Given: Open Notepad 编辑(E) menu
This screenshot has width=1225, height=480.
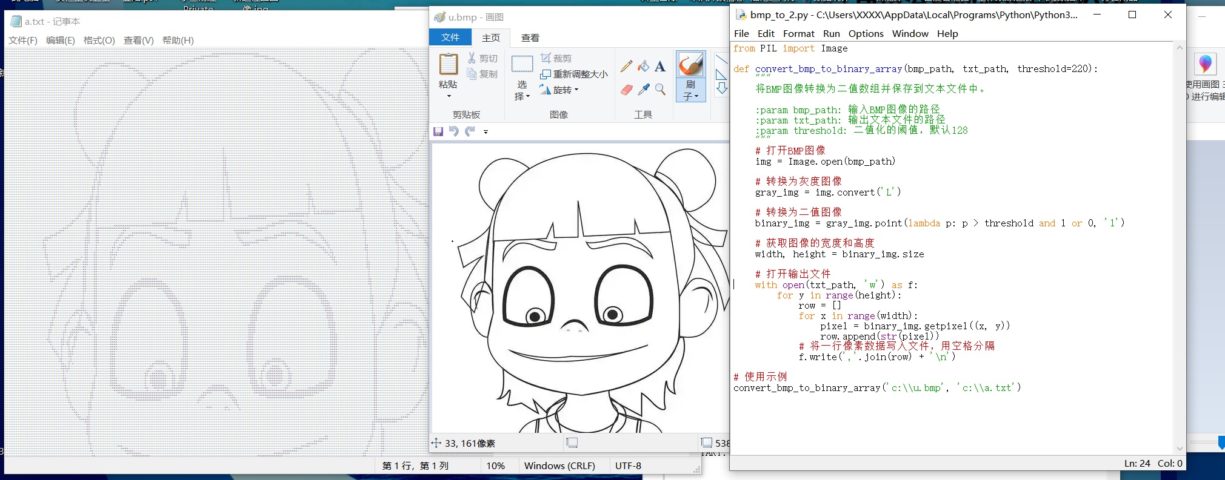Looking at the screenshot, I should coord(61,41).
